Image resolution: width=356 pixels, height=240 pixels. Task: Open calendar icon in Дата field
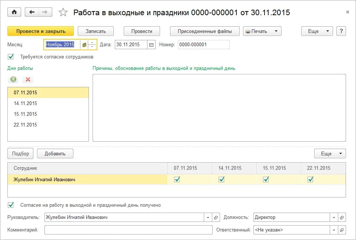tap(151, 45)
